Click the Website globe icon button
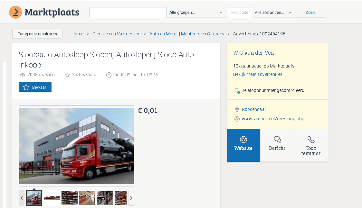This screenshot has height=208, width=362. (x=243, y=139)
